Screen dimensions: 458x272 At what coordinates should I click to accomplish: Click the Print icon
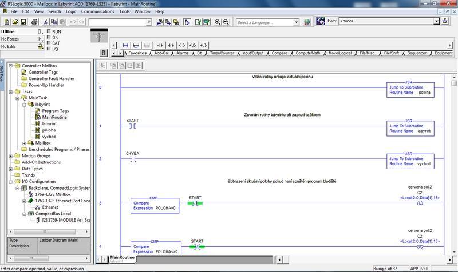[x=34, y=22]
